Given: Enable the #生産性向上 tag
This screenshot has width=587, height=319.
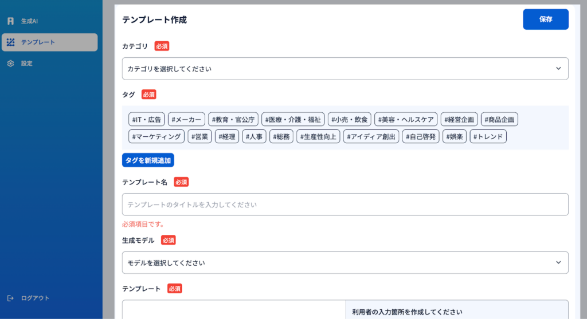Looking at the screenshot, I should point(319,136).
